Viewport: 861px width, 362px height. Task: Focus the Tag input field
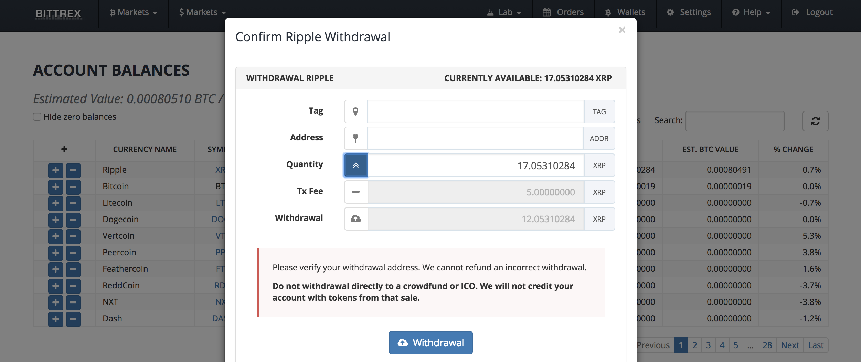[x=476, y=111]
